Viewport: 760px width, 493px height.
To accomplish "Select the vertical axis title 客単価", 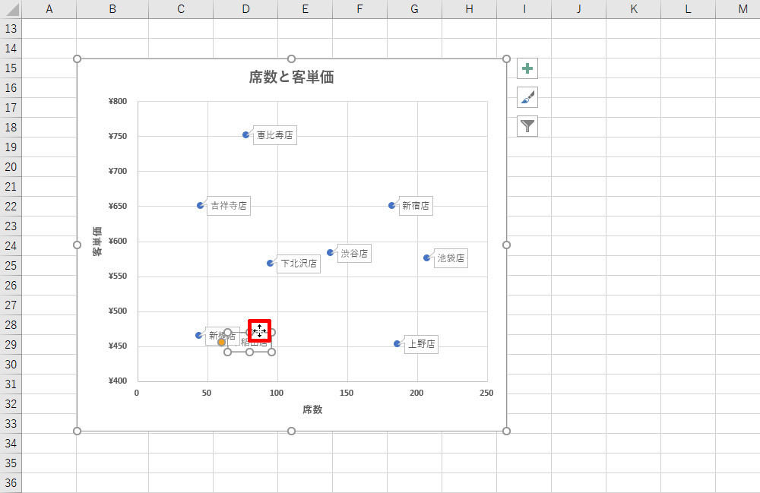I will tap(97, 242).
